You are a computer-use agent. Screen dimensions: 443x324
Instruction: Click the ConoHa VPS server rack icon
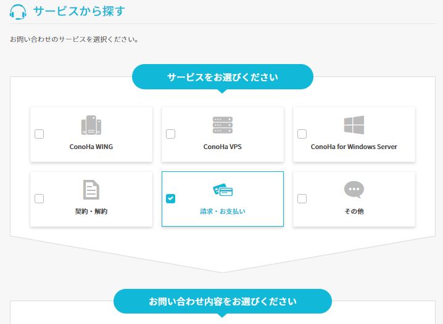point(223,125)
